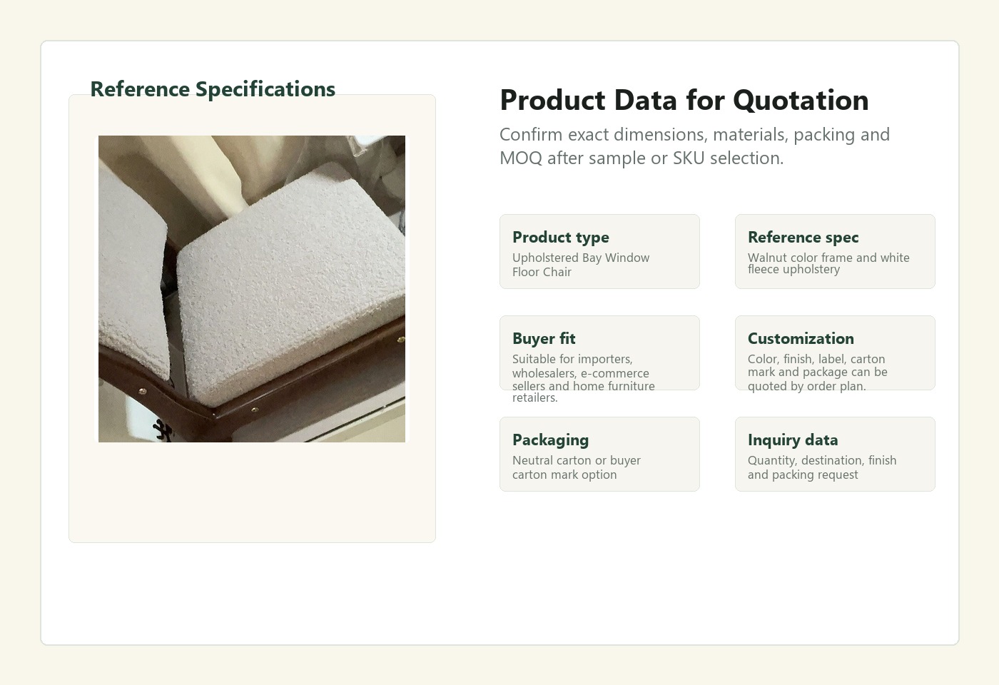Click the 'Neutral carton or buyer' description
999x685 pixels.
(577, 467)
